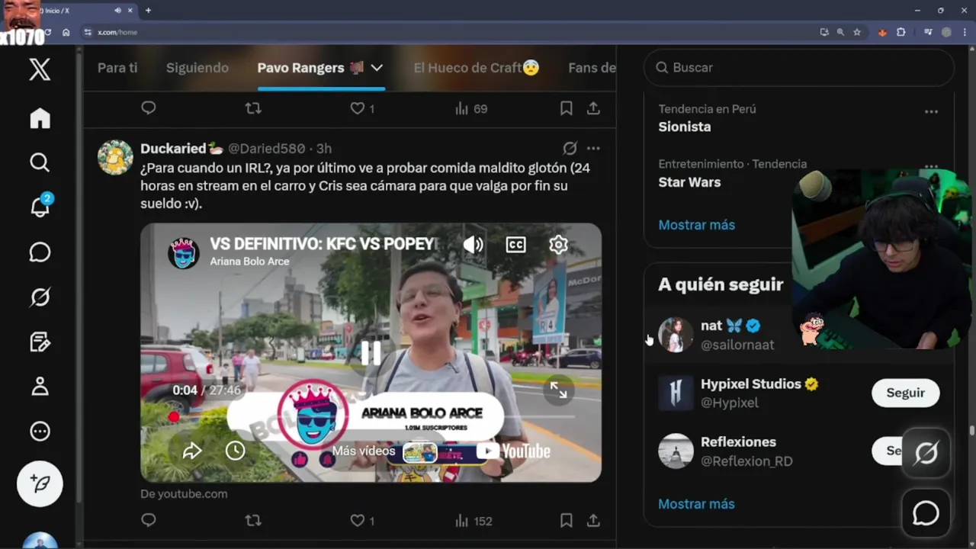
Task: Switch to Para ti tab
Action: [117, 68]
